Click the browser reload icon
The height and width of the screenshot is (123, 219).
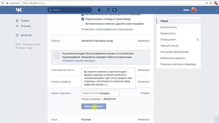click(x=2, y=3)
